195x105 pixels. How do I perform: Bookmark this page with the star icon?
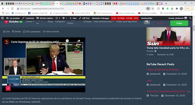click(153, 9)
